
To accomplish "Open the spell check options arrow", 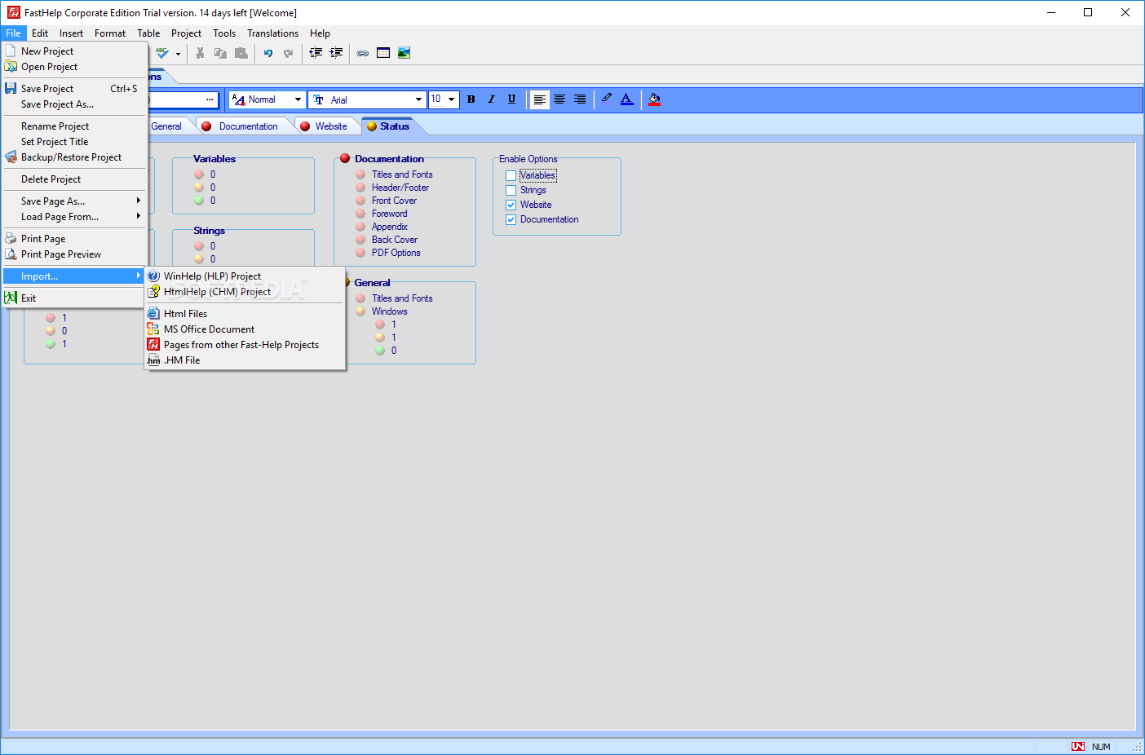I will 178,54.
